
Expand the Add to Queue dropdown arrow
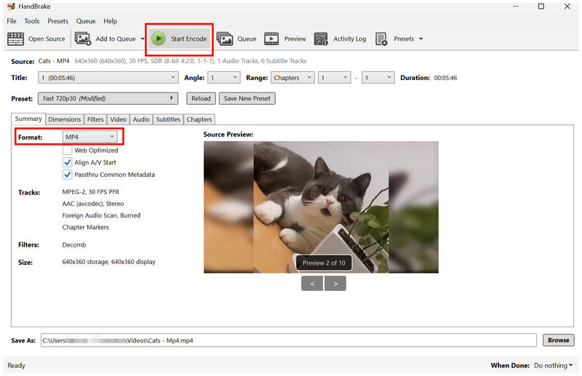click(143, 39)
